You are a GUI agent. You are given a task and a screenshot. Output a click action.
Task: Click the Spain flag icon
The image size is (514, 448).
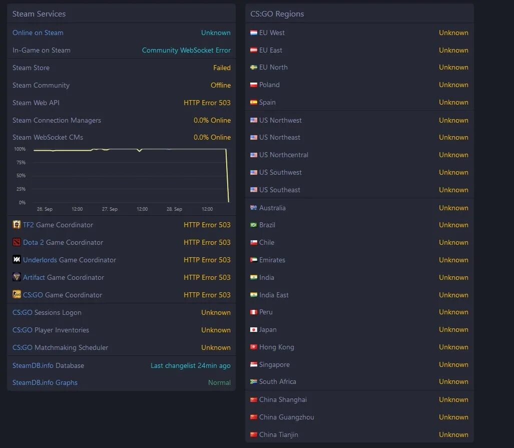[x=253, y=102]
